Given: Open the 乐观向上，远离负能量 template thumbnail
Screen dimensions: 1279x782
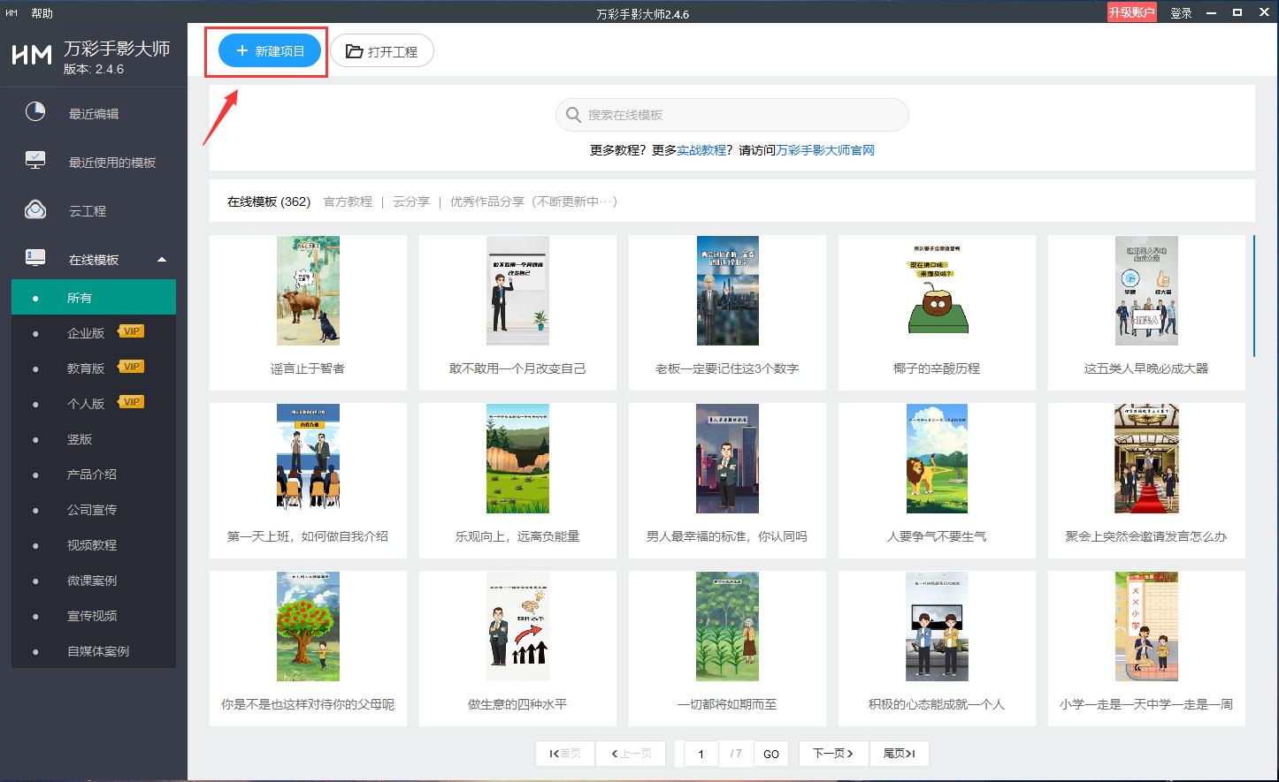Looking at the screenshot, I should (517, 459).
